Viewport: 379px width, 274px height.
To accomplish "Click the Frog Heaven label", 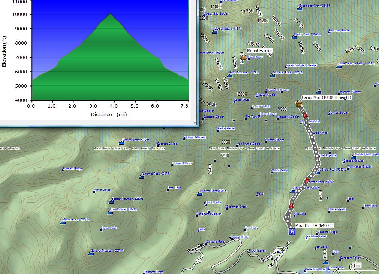I will point(257,250).
